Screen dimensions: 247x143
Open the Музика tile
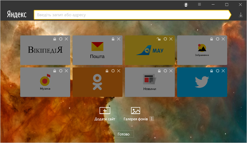[x=45, y=83]
